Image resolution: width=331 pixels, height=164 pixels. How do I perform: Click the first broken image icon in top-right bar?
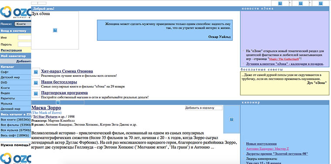coord(280,3)
